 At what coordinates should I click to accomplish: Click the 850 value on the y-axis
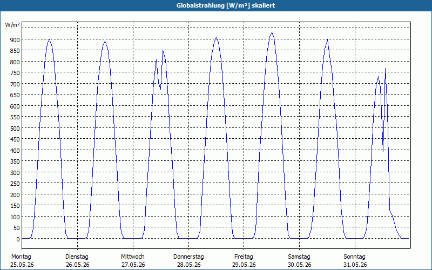(x=15, y=51)
